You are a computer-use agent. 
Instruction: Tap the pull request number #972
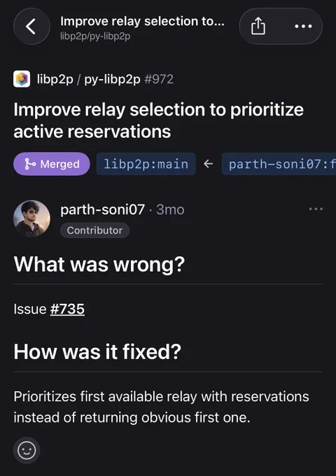pos(159,79)
